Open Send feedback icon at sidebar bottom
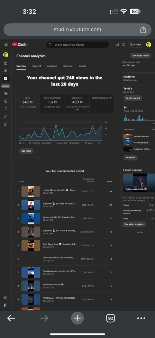The height and width of the screenshot is (338, 155). [6, 305]
